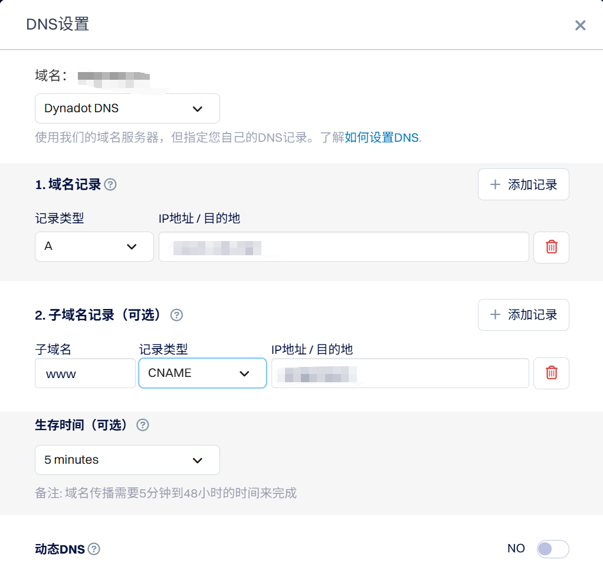The width and height of the screenshot is (603, 576).
Task: Focus the CNAME record destination field
Action: click(399, 373)
